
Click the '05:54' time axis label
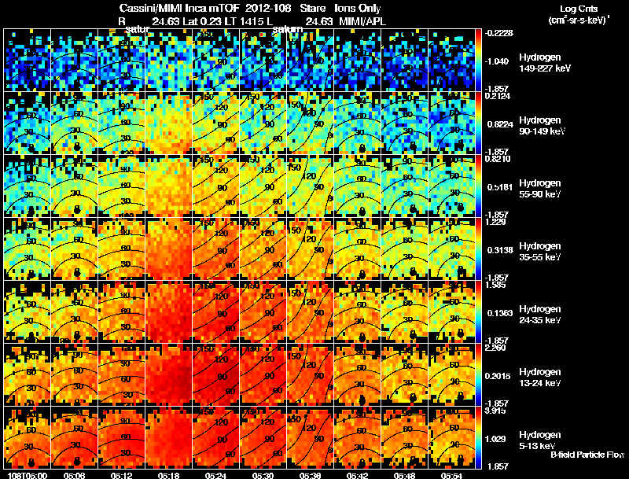(451, 475)
